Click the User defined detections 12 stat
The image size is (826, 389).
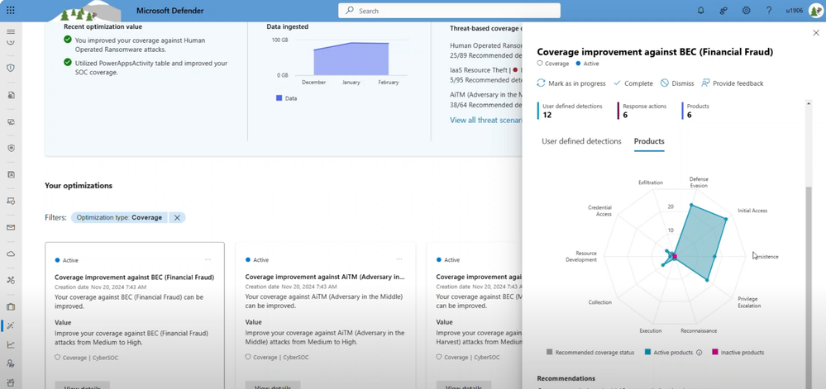click(x=571, y=111)
